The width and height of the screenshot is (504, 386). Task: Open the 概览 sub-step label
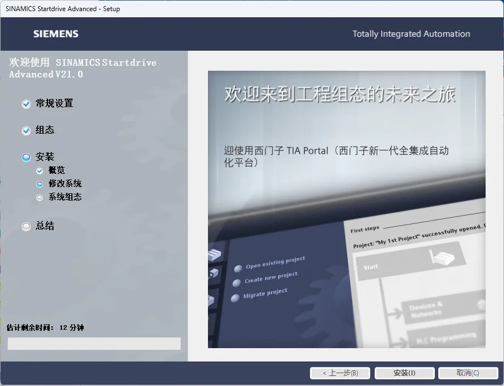click(56, 170)
